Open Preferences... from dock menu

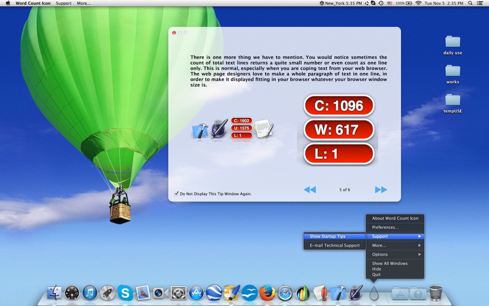tap(395, 227)
